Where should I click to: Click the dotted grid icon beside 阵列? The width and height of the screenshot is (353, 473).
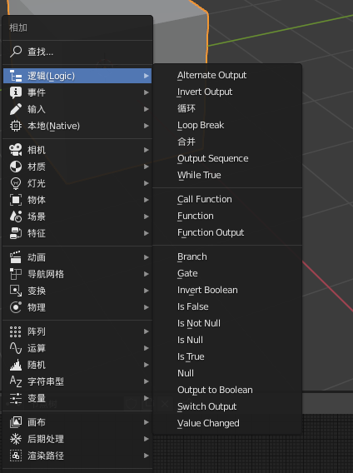(16, 331)
